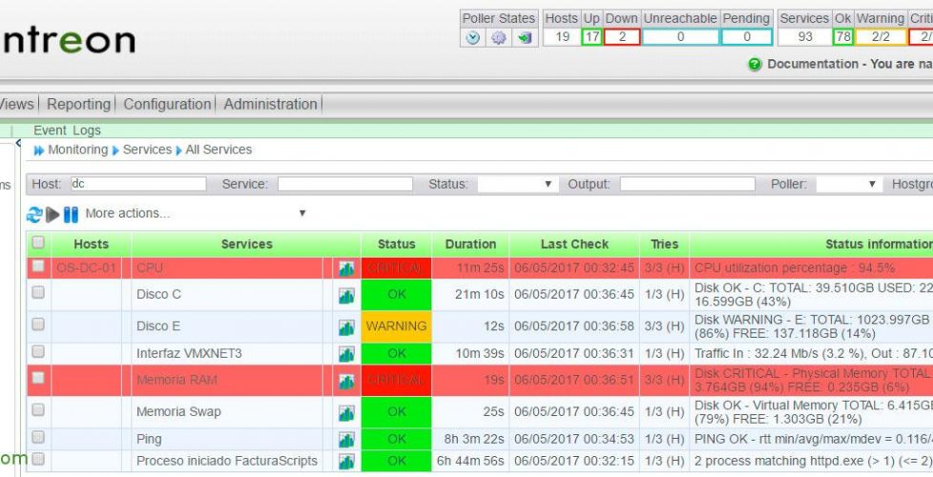Click the poller gear state icon

point(499,37)
